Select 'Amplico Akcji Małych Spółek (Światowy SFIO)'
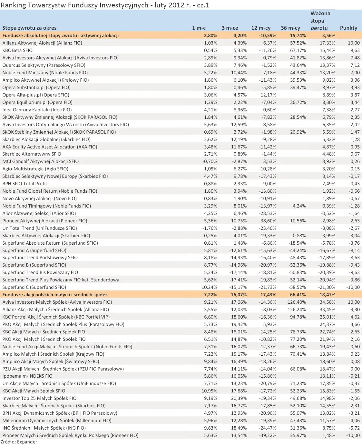362x447 pixels. point(51,361)
